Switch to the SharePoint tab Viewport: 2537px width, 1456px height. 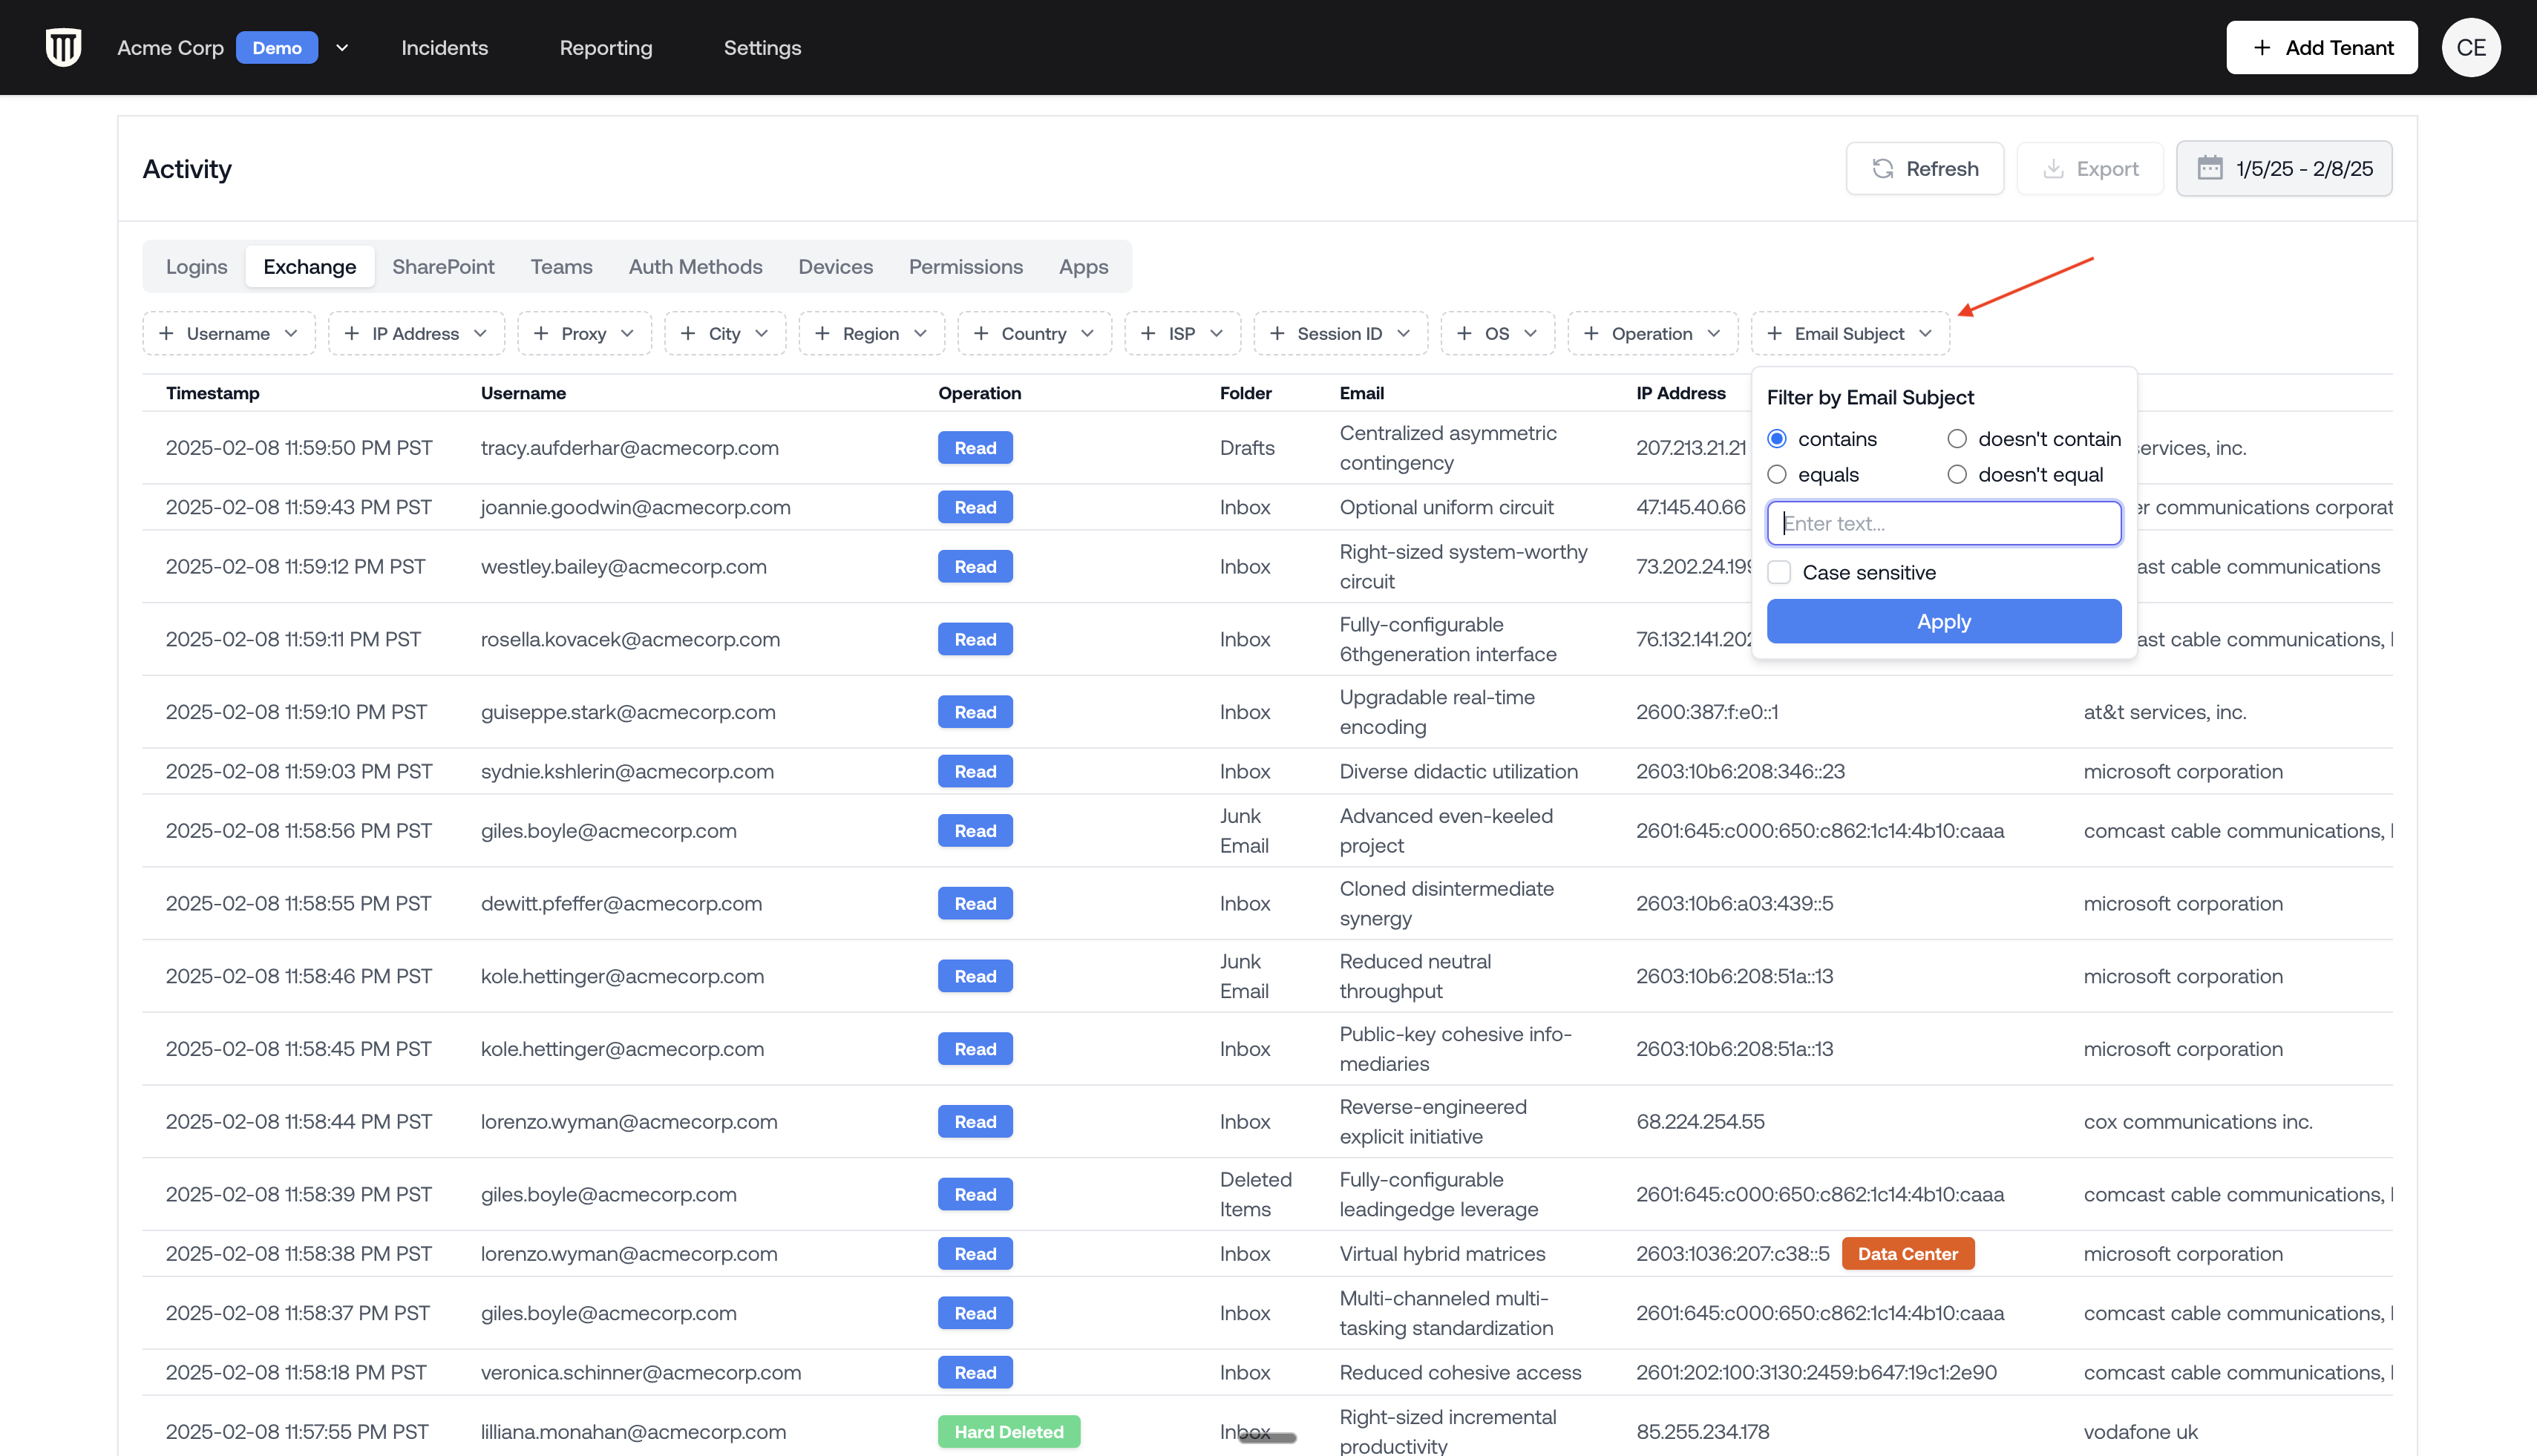(x=443, y=267)
